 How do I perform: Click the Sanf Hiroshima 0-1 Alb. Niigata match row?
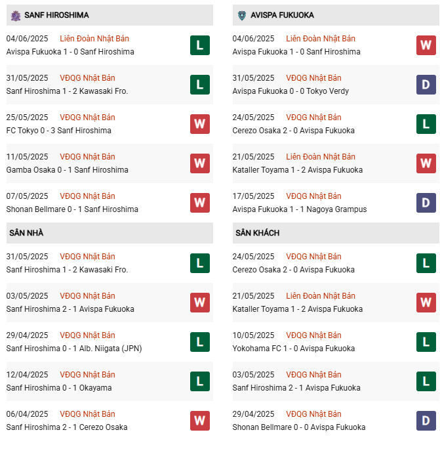[x=110, y=342]
